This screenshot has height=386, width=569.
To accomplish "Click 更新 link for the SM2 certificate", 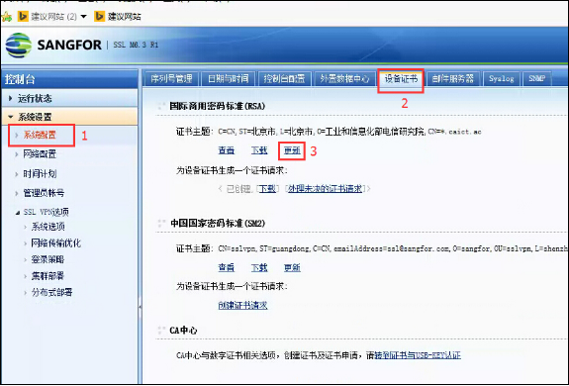I will click(x=292, y=268).
